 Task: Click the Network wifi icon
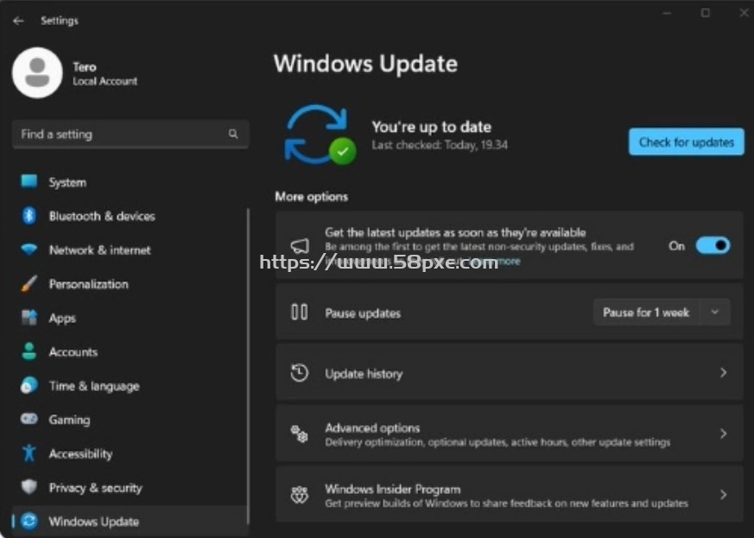click(29, 250)
